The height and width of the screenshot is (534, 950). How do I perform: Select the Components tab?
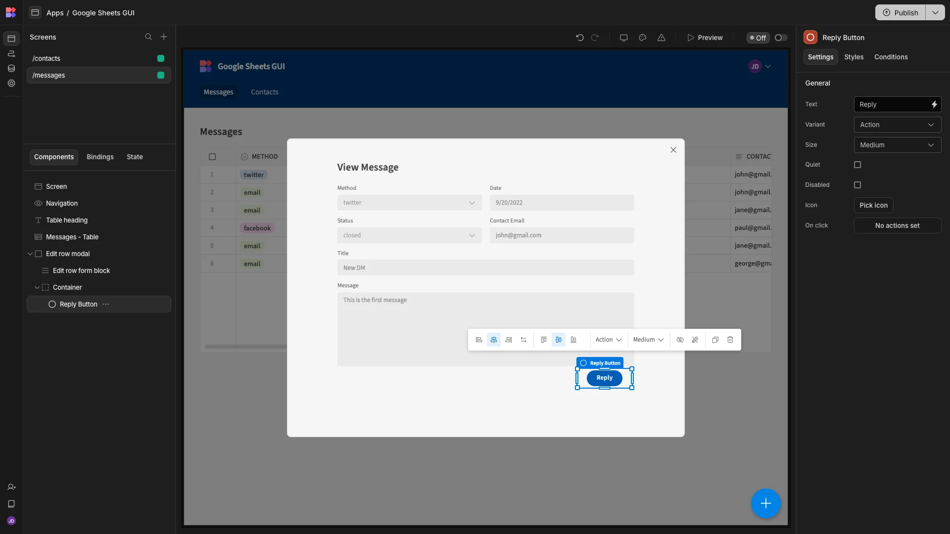click(x=54, y=157)
